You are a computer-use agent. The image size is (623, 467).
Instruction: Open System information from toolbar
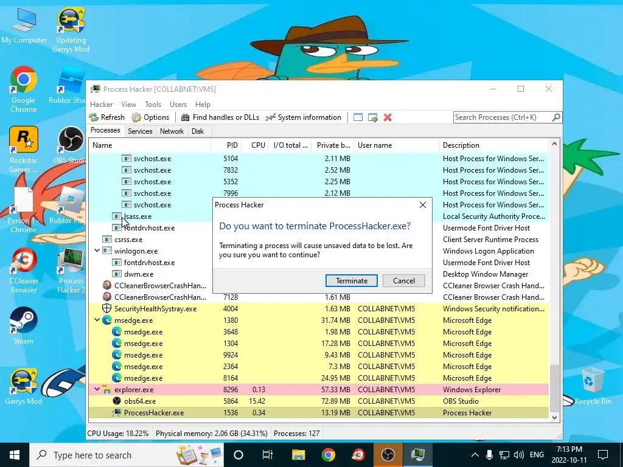point(304,117)
